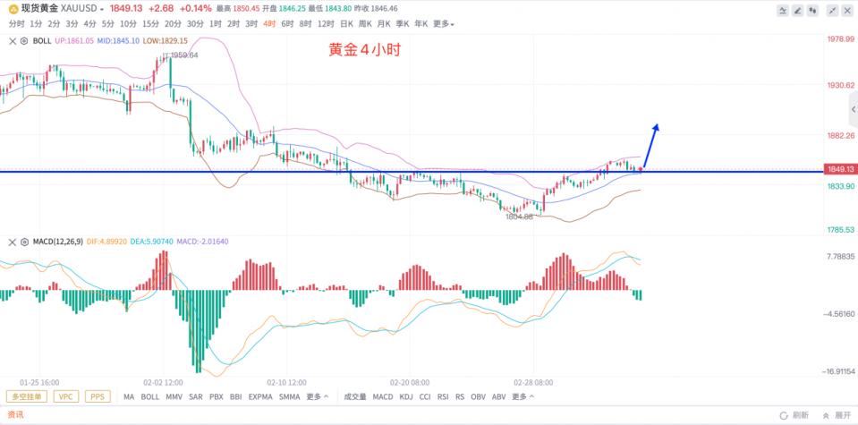The image size is (858, 425).
Task: Click the refresh icon at bottom right
Action: point(785,415)
